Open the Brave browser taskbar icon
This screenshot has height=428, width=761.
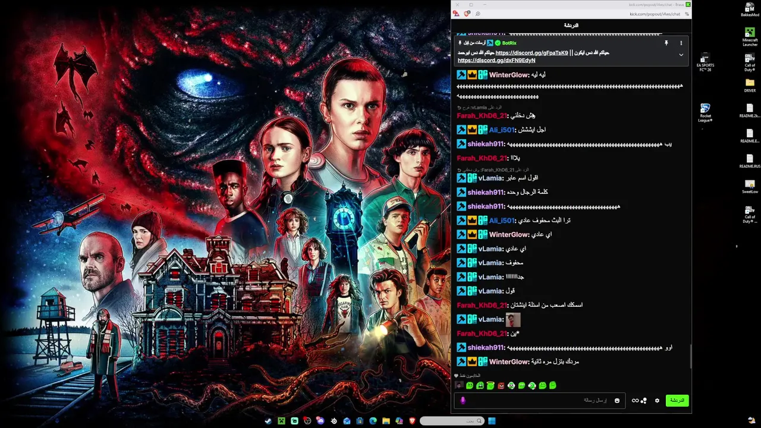point(412,421)
